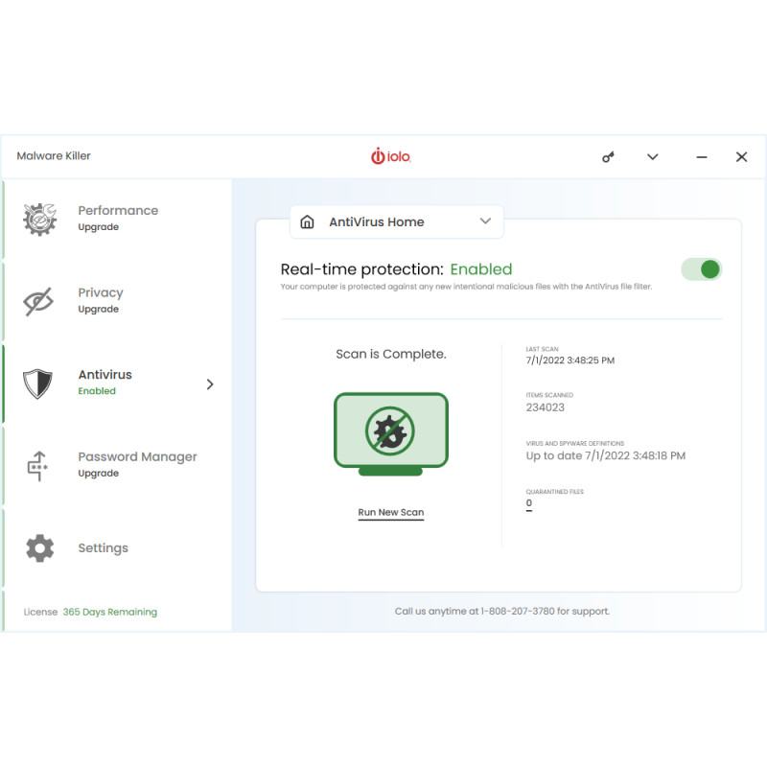The image size is (767, 767).
Task: Click the Password Manager icon
Action: tap(37, 466)
